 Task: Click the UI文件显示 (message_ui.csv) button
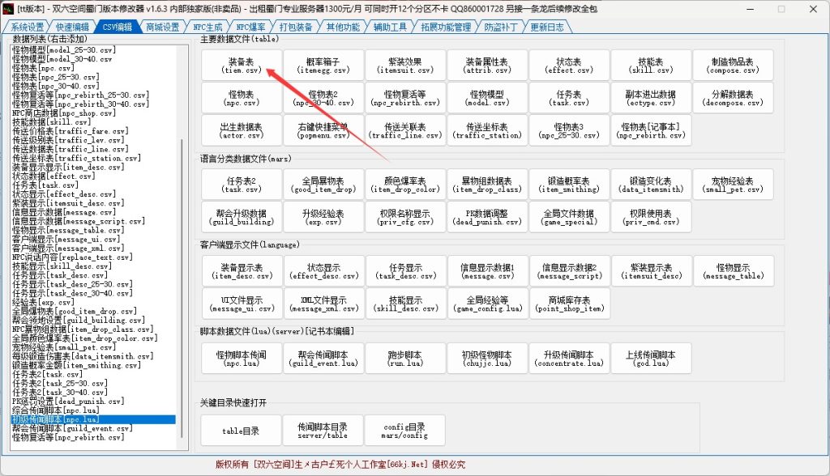pyautogui.click(x=242, y=304)
